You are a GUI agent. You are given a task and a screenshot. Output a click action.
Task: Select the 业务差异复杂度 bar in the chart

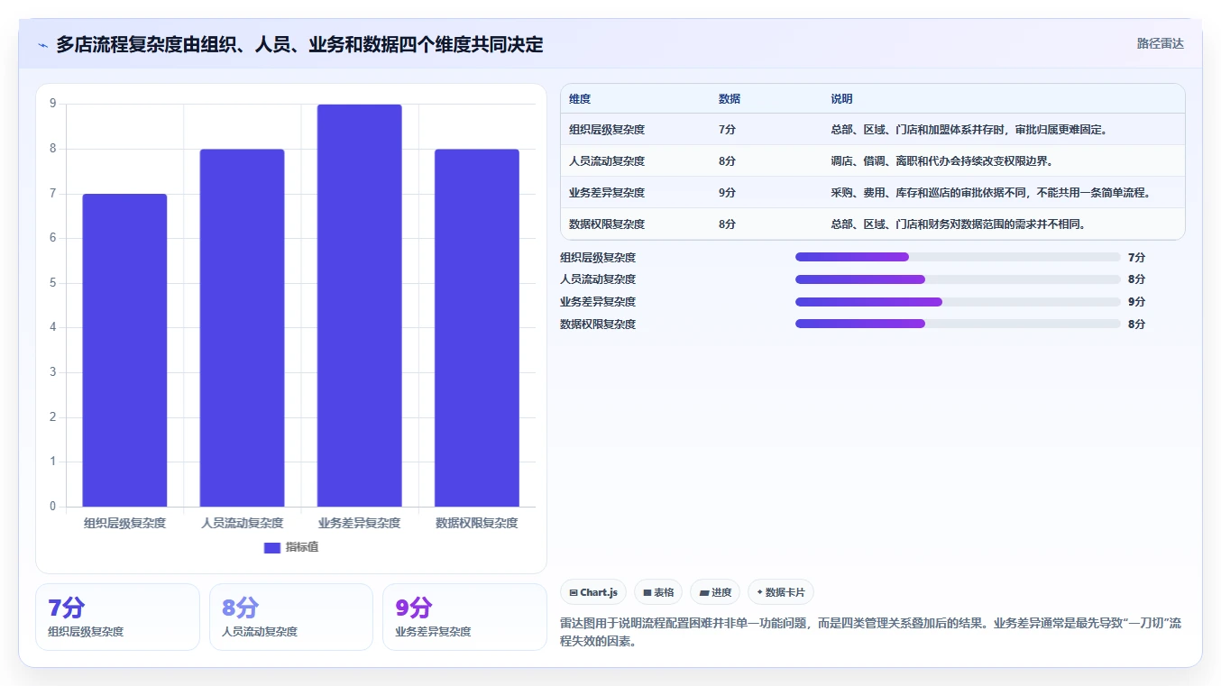pyautogui.click(x=359, y=306)
